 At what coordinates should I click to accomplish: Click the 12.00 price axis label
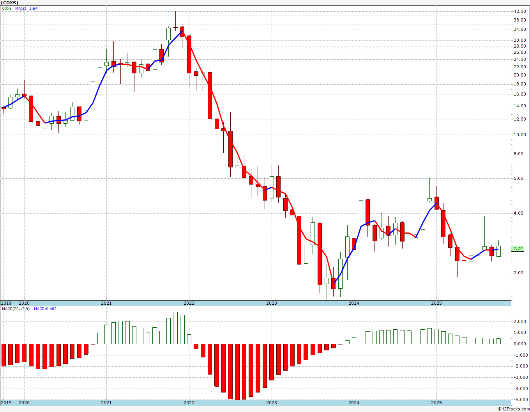pyautogui.click(x=520, y=119)
